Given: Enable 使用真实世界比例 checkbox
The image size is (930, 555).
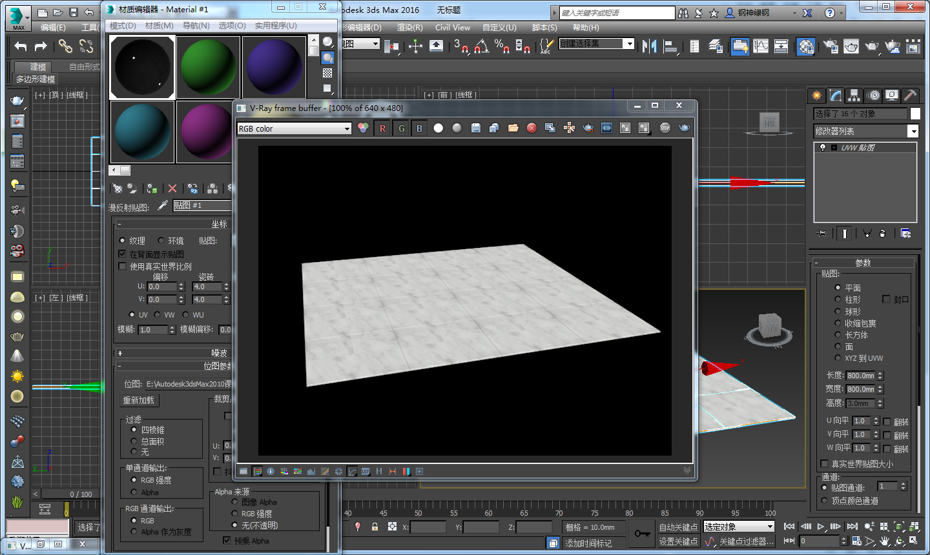Looking at the screenshot, I should point(122,266).
